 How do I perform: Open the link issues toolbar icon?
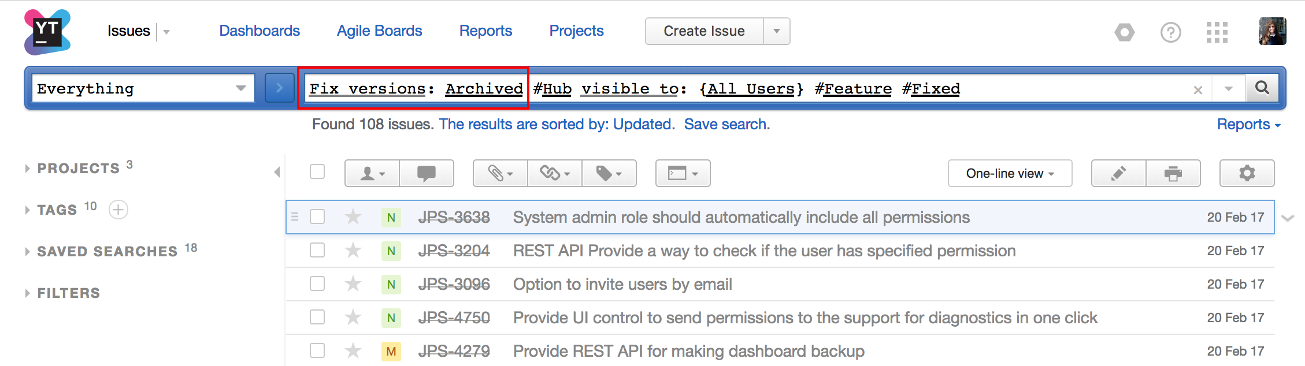554,173
